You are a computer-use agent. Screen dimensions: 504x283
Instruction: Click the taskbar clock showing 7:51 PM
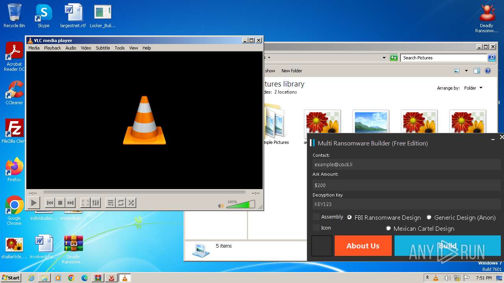484,278
